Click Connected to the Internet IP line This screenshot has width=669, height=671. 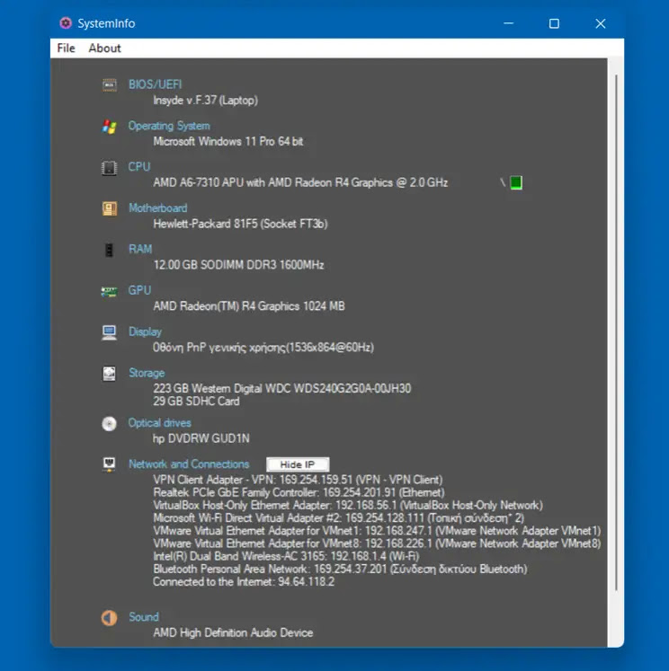point(244,581)
